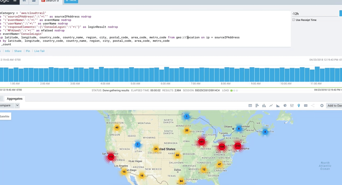Edit the -12h time range field
This screenshot has width=342, height=185.
click(315, 14)
